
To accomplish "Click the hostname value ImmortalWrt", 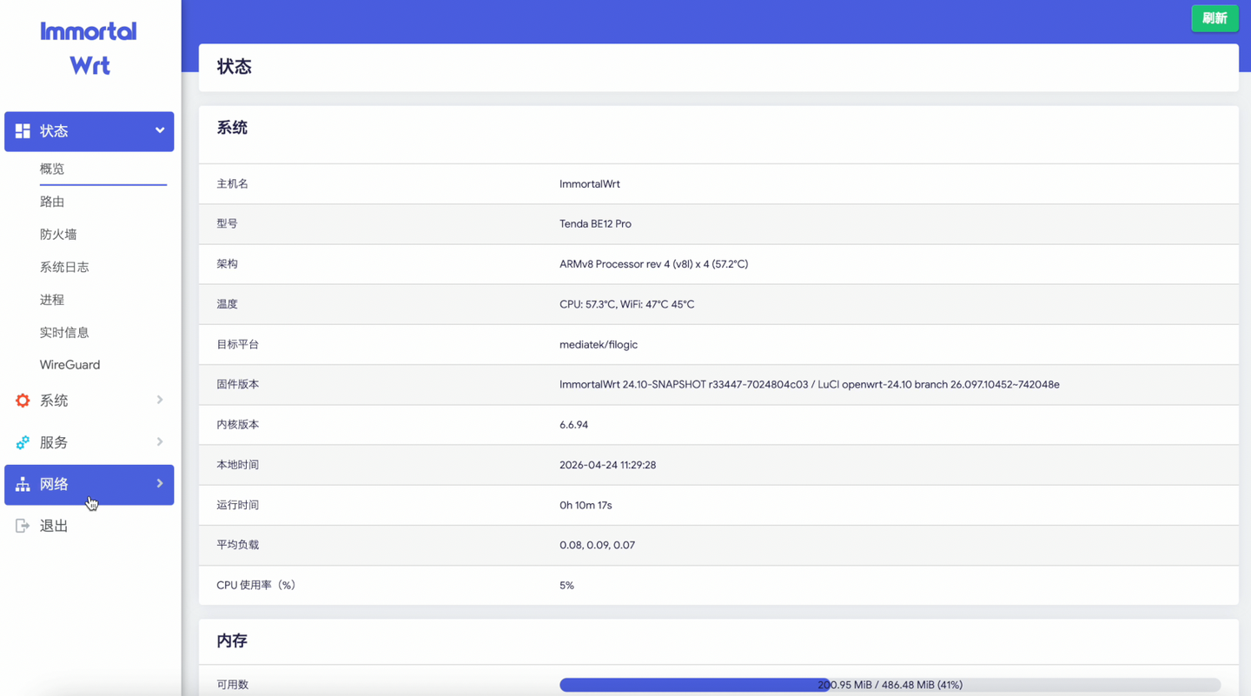I will pos(590,184).
